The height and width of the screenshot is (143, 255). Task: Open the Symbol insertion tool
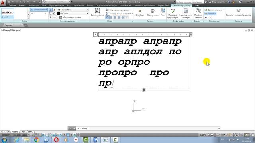(152, 13)
